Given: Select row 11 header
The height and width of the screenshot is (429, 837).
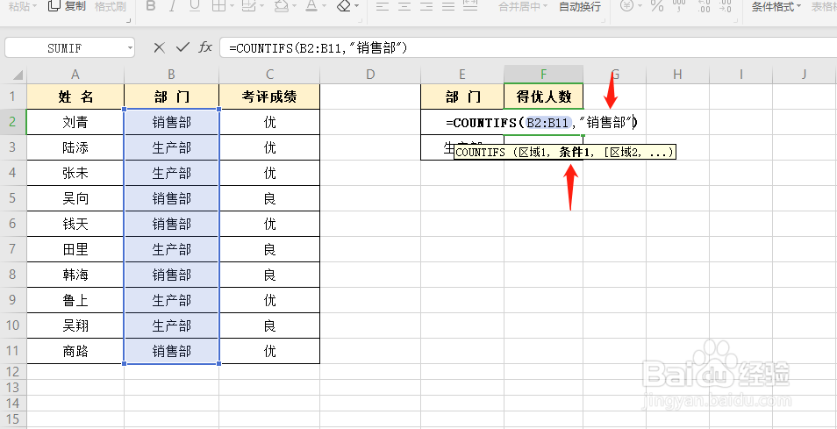Looking at the screenshot, I should coord(13,351).
